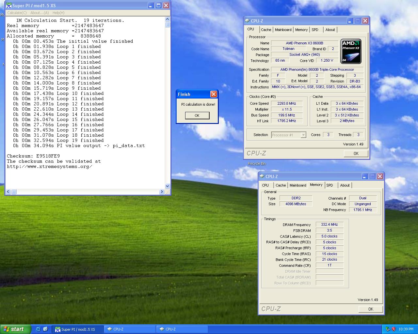Viewport: 418px width, 334px height.
Task: Click the Command Rate value 1T
Action: click(330, 265)
